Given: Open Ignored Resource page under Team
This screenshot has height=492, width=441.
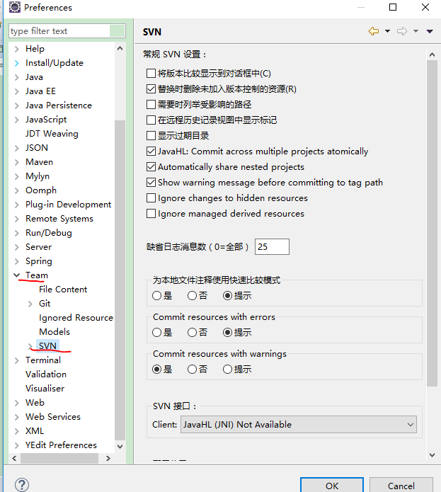Looking at the screenshot, I should click(x=76, y=318).
